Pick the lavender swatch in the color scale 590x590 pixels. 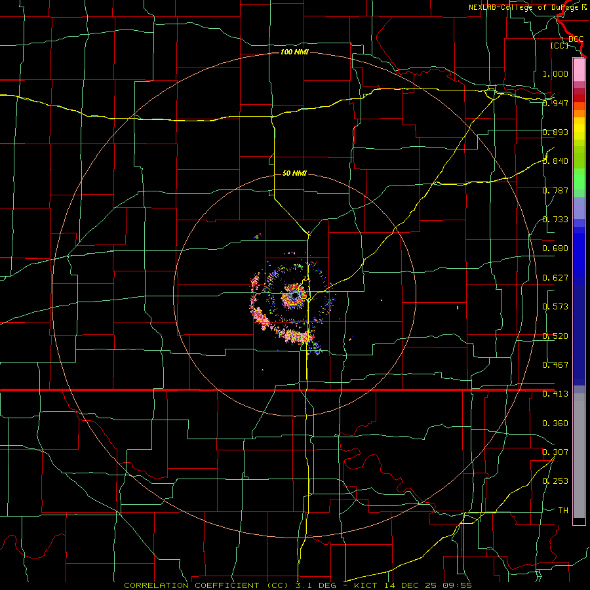pyautogui.click(x=579, y=208)
